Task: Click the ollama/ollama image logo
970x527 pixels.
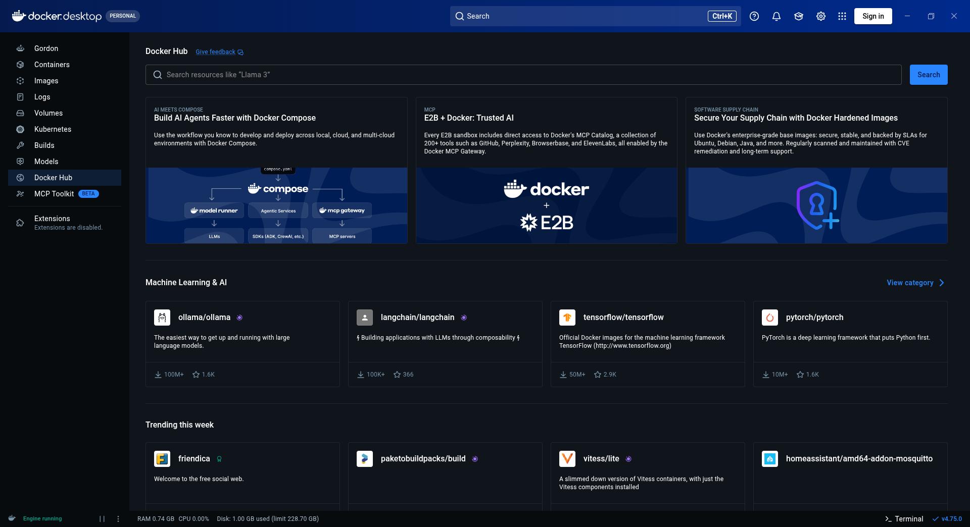Action: click(162, 318)
